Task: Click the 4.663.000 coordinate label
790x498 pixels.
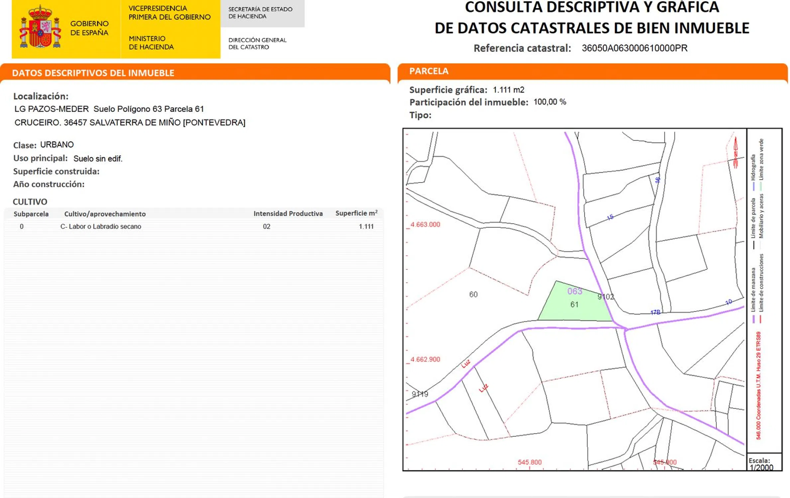Action: click(x=425, y=225)
